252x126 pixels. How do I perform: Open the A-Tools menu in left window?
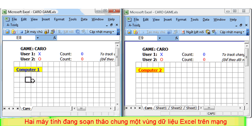pos(12,25)
